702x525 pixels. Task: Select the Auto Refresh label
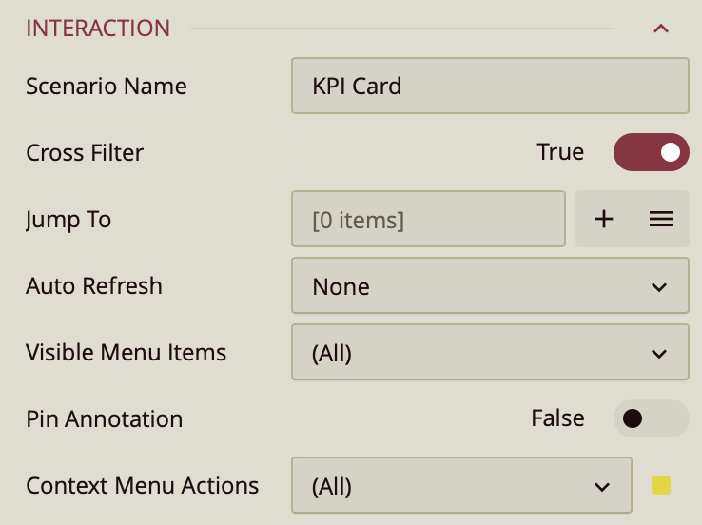coord(94,286)
